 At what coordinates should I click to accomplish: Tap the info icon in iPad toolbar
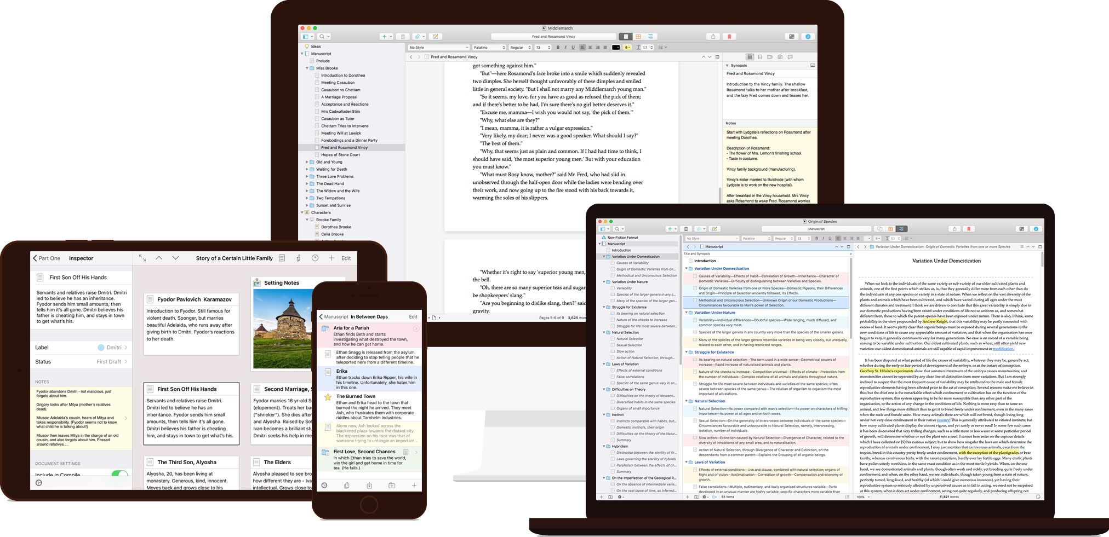click(298, 258)
